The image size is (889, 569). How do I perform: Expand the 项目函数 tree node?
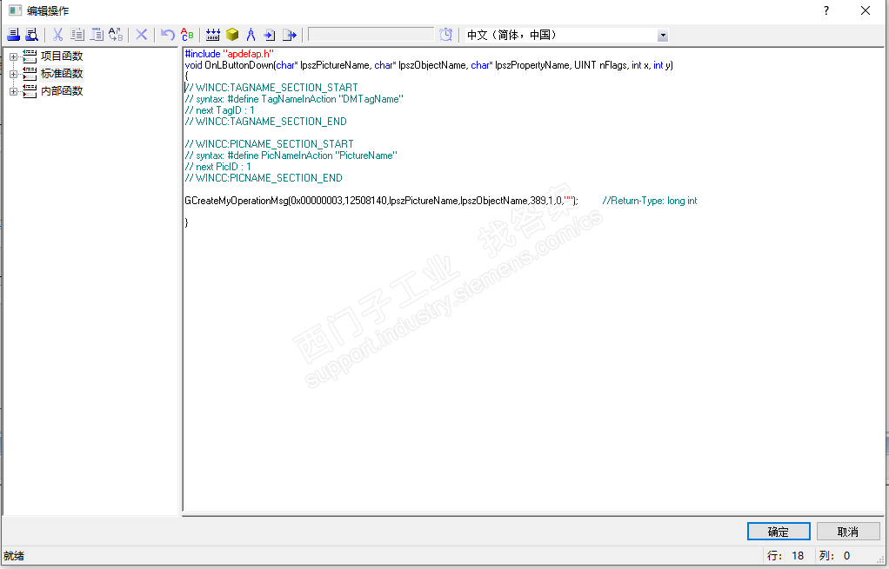(x=14, y=56)
